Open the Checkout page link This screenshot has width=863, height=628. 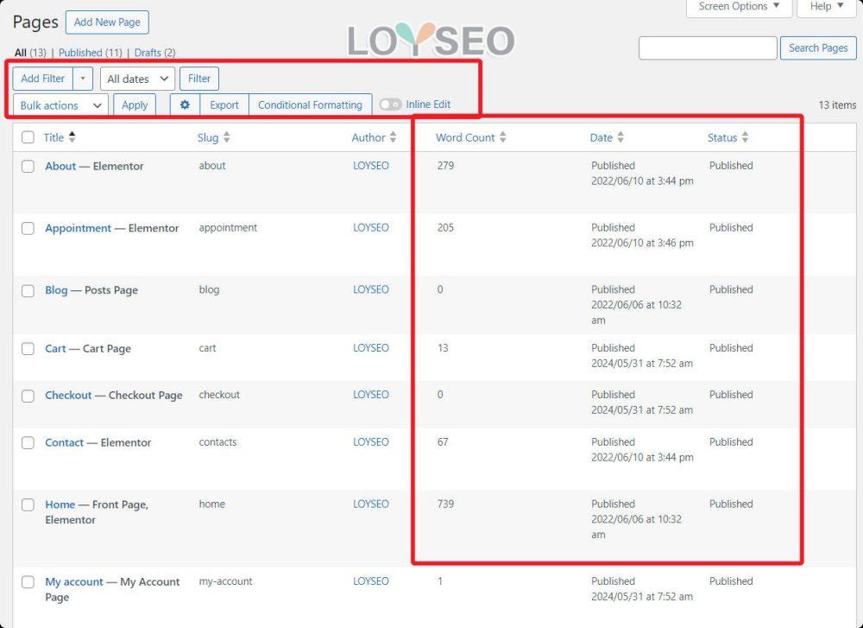[68, 396]
